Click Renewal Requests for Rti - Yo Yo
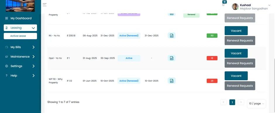 (240, 40)
